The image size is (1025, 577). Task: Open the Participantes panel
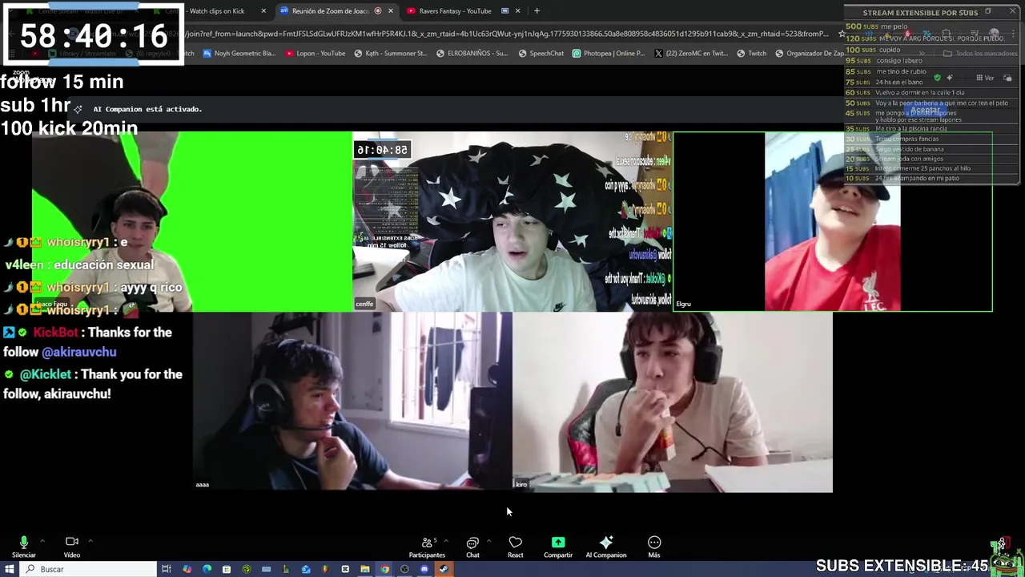point(427,547)
